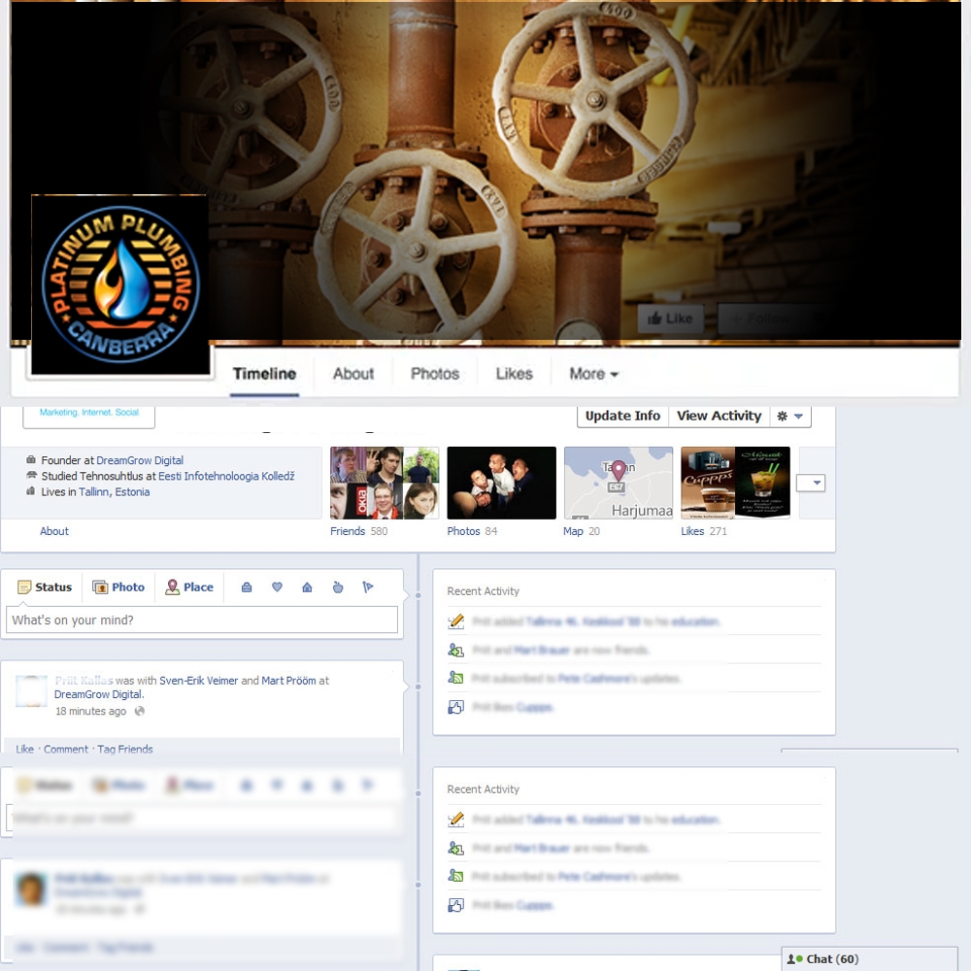Follow the DreamGrow Digital founder link
971x971 pixels.
(140, 460)
